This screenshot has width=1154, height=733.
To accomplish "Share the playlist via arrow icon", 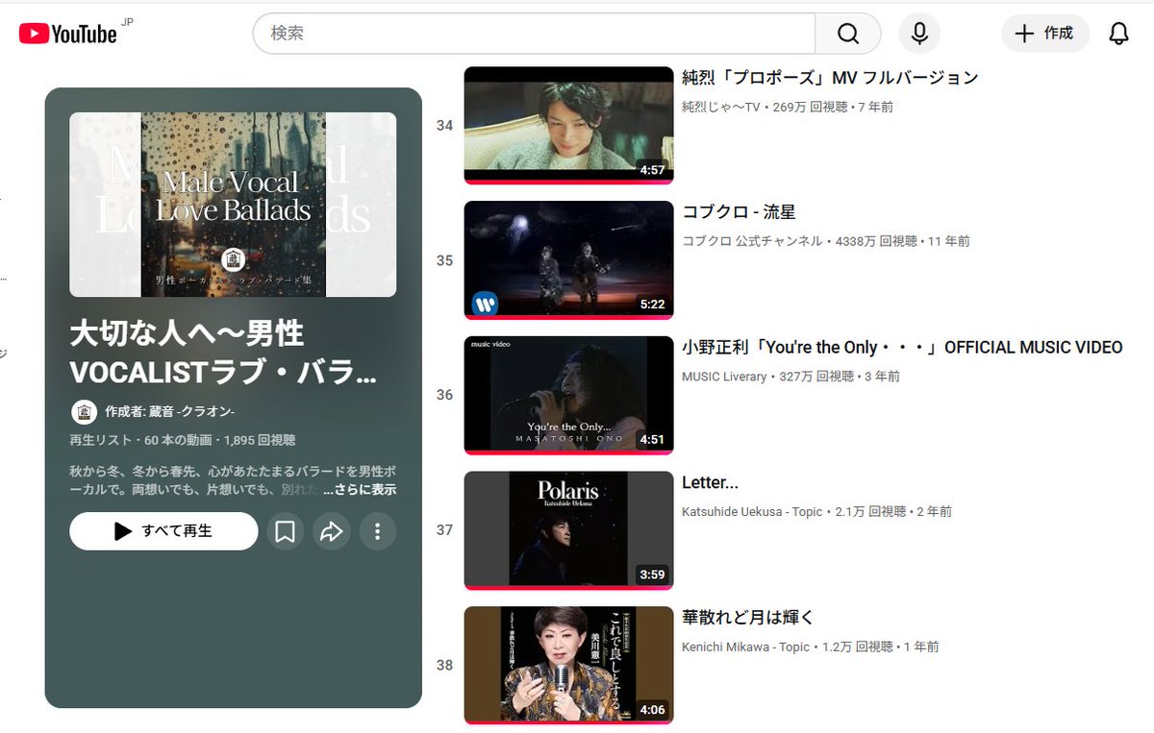I will click(331, 531).
